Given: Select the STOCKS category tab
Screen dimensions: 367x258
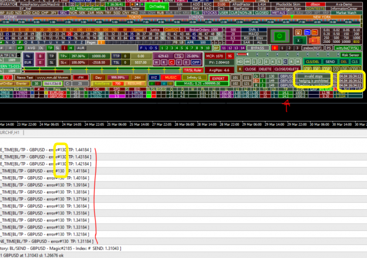Looking at the screenshot, I should click(x=210, y=13).
